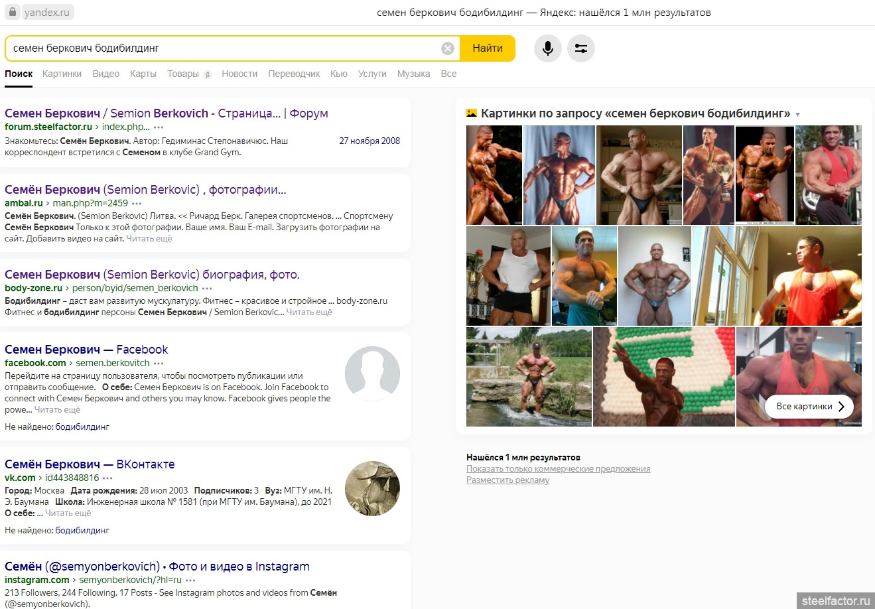Start voice search with the microphone icon
The height and width of the screenshot is (609, 875).
pos(548,48)
